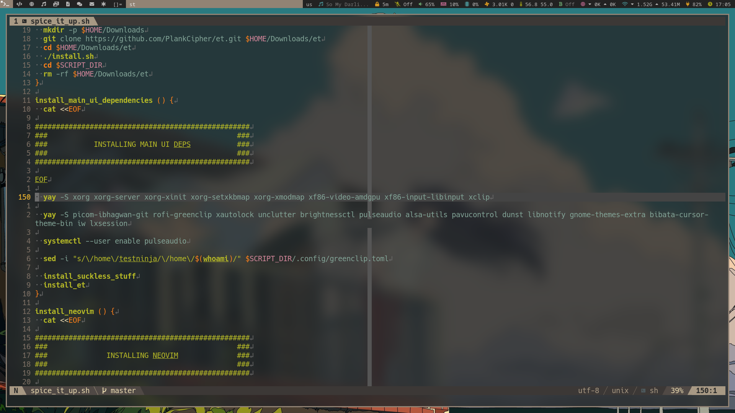Toggle the lock timer 5m indicator
Image resolution: width=735 pixels, height=413 pixels.
tap(382, 4)
